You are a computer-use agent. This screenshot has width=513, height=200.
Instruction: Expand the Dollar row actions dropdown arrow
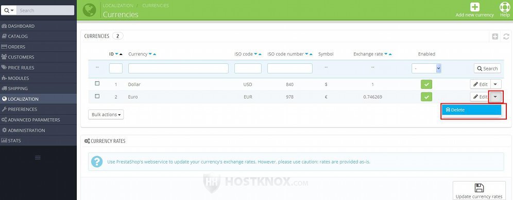click(x=495, y=84)
